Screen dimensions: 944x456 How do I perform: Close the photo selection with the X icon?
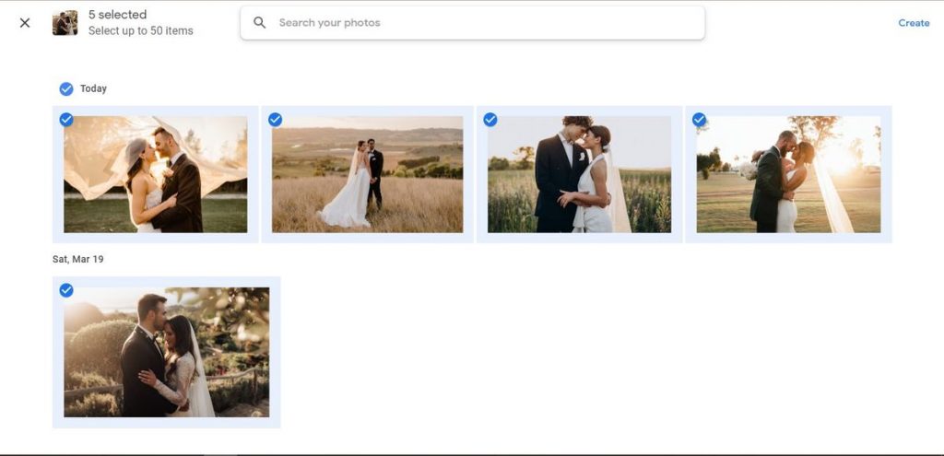coord(25,23)
